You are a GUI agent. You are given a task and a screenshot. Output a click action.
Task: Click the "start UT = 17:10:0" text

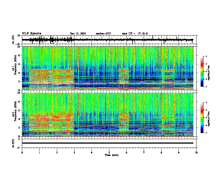pyautogui.click(x=135, y=34)
